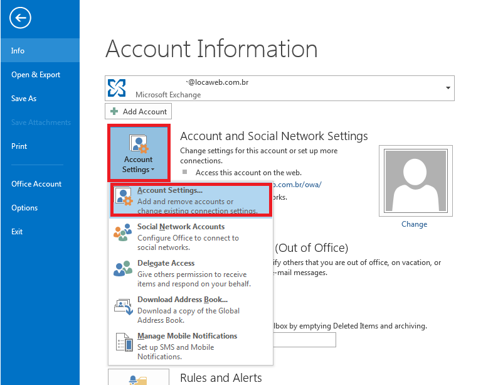Select Delegate Access menu item
Viewport: 498px width, 385px height.
tap(191, 273)
